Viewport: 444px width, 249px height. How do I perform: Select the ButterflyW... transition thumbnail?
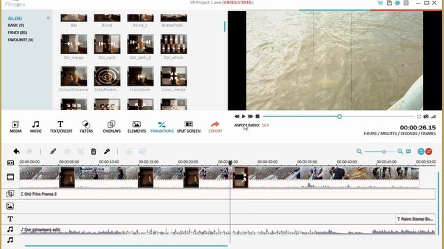[x=173, y=18]
